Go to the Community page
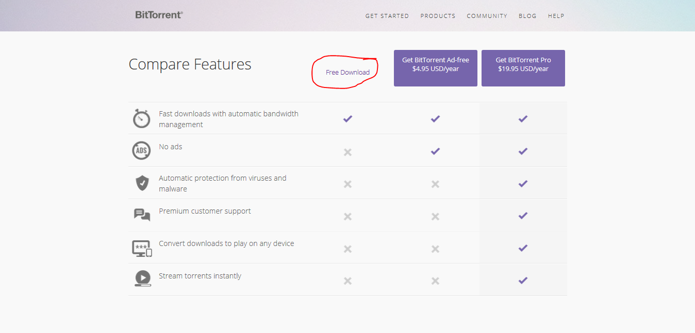This screenshot has width=695, height=333. tap(487, 16)
